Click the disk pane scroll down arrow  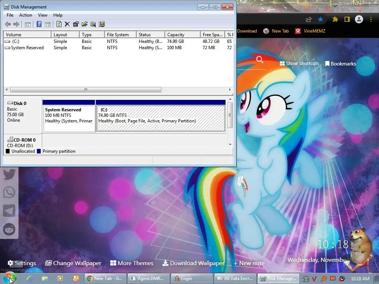[x=230, y=145]
